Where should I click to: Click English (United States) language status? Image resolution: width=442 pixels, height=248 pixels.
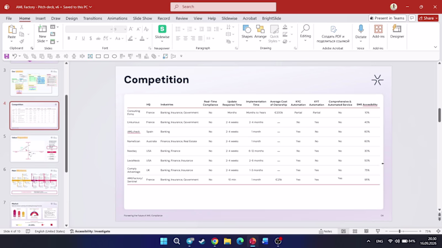coord(50,231)
